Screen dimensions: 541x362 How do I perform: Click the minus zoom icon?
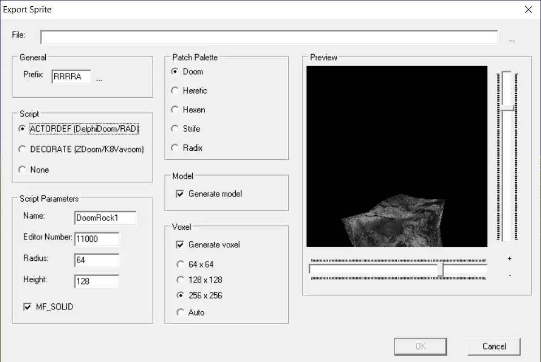(509, 275)
